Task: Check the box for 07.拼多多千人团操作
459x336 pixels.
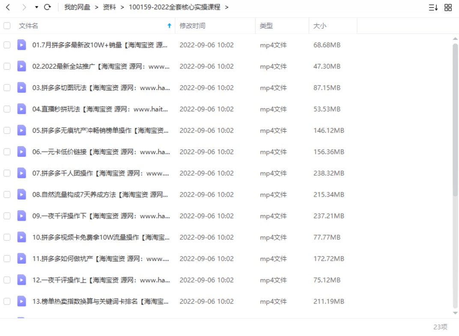Action: 7,173
